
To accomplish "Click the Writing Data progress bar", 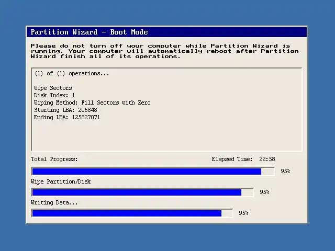I will (132, 213).
